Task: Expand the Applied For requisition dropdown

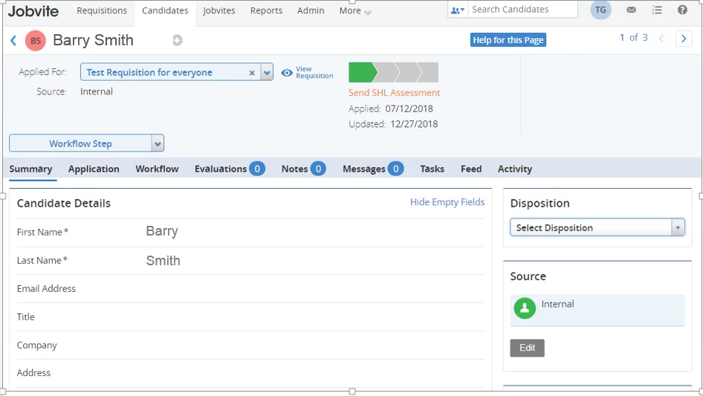Action: [267, 73]
